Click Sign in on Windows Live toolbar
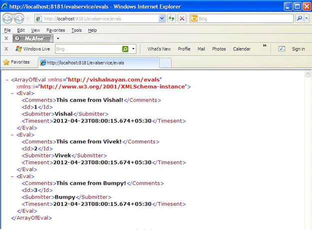 [298, 49]
